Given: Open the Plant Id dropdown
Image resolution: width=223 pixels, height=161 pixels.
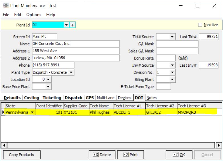Looking at the screenshot, I should [66, 25].
